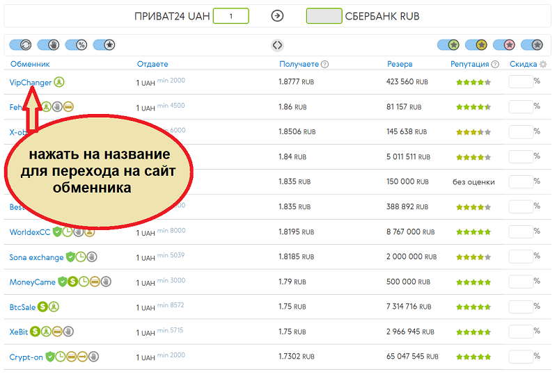This screenshot has height=374, width=557.
Task: Click the shield badge next to MoneyCame
Action: (63, 282)
